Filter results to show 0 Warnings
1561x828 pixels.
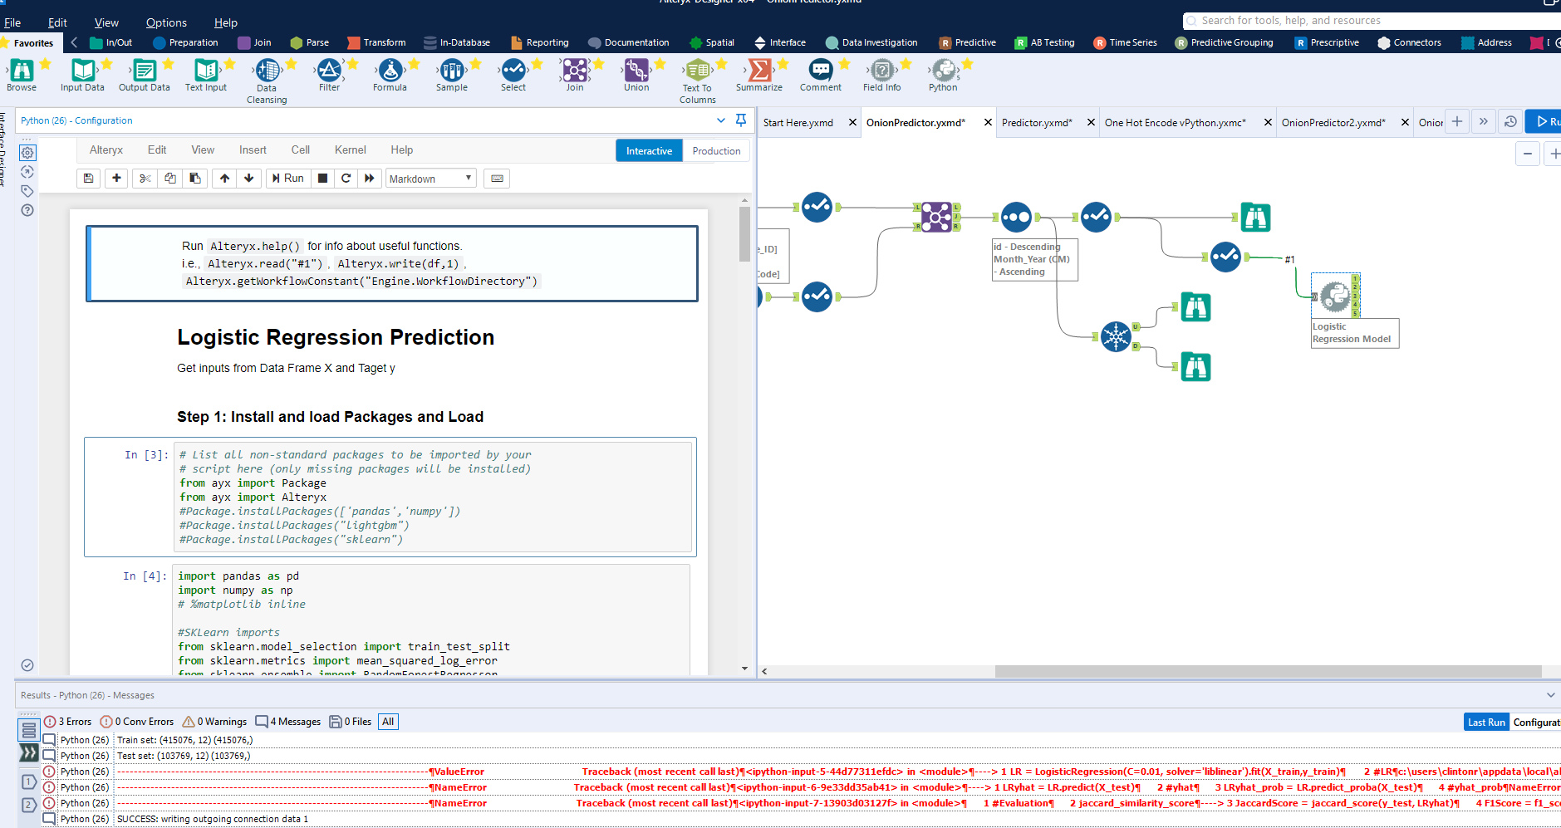(x=215, y=722)
